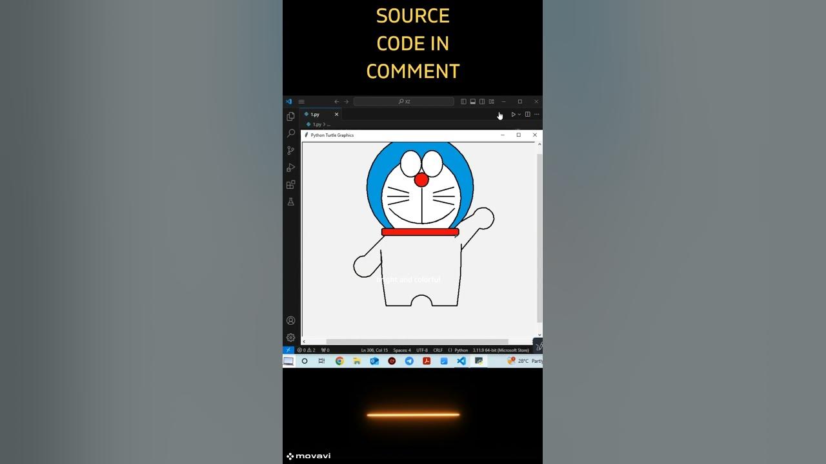Open the Extensions view
This screenshot has width=826, height=464.
click(290, 185)
